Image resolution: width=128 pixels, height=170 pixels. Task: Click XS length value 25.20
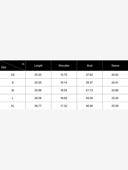(x=38, y=75)
